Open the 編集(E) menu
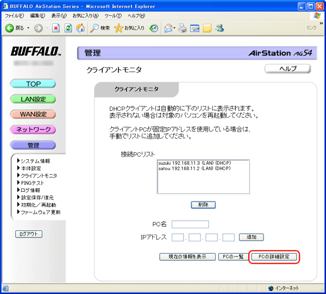 (37, 16)
